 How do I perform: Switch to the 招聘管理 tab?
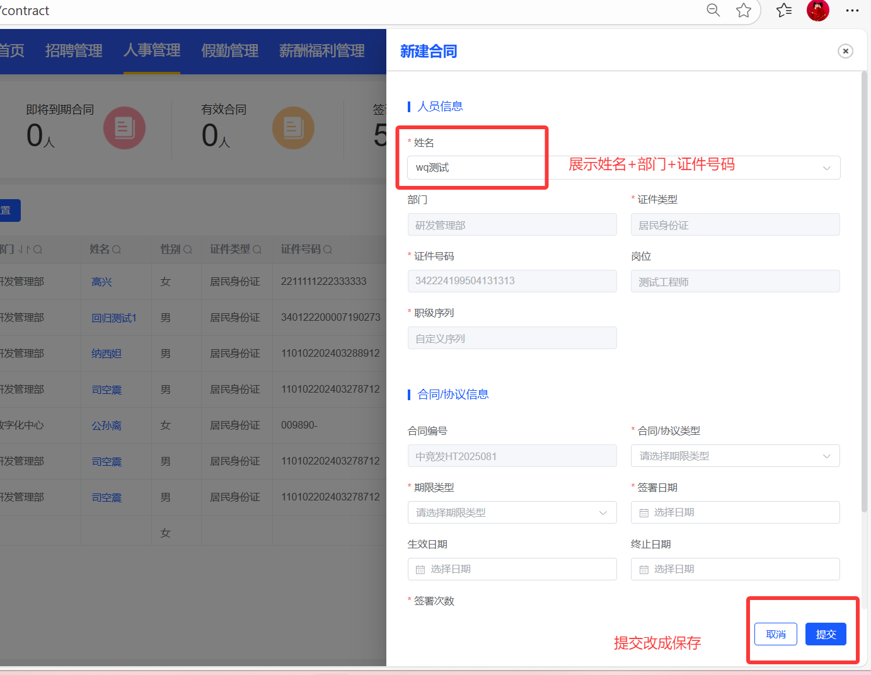[x=74, y=50]
